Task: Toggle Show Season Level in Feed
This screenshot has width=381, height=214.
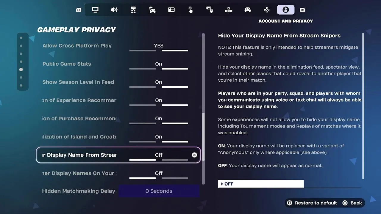Action: 159,83
